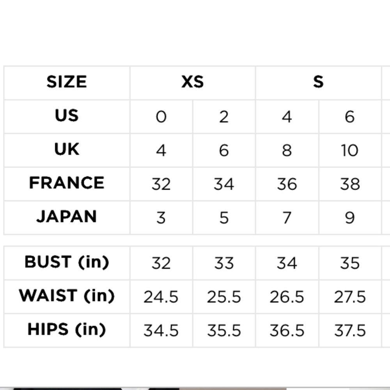Viewport: 390px width, 390px height.
Task: Click the France size 38 cell
Action: pos(349,184)
